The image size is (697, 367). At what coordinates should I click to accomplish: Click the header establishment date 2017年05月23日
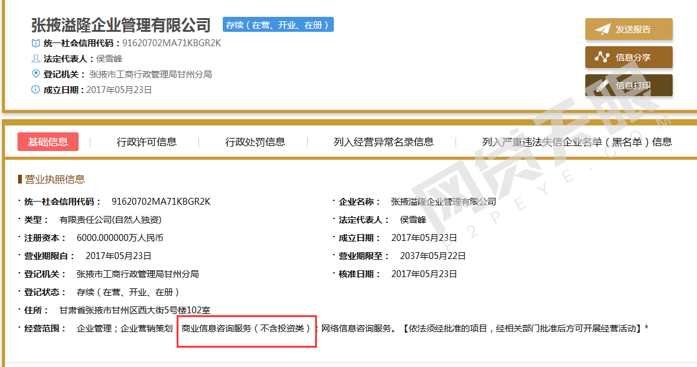pos(119,90)
